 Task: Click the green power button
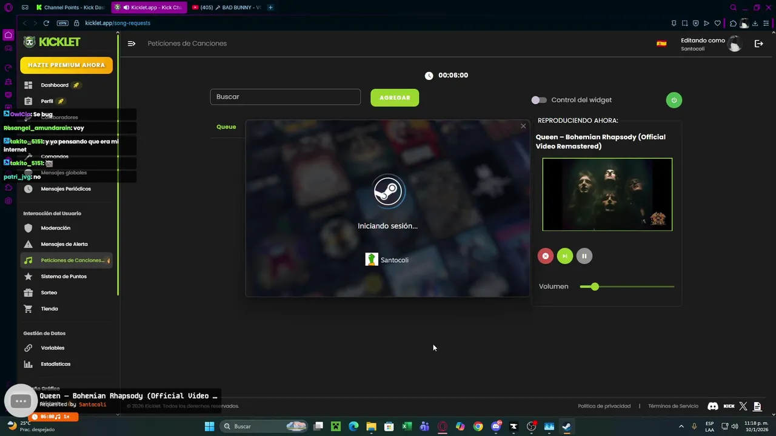[674, 100]
